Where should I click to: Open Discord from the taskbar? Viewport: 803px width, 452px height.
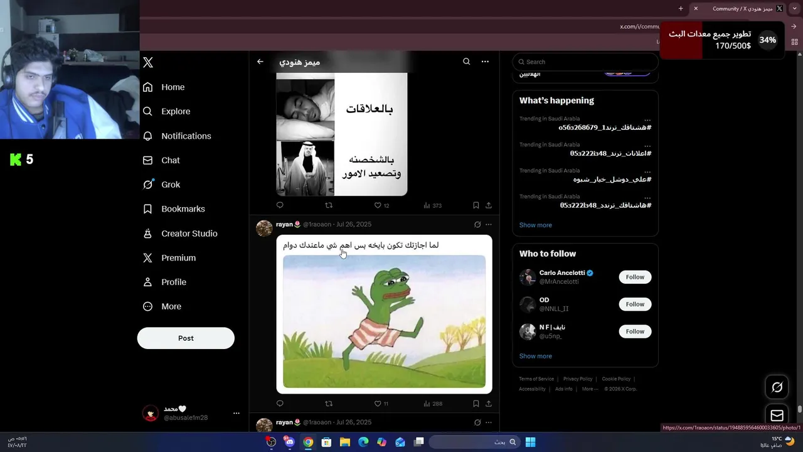click(x=289, y=442)
